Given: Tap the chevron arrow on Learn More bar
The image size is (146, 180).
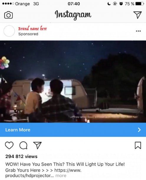Looking at the screenshot, I should (139, 130).
